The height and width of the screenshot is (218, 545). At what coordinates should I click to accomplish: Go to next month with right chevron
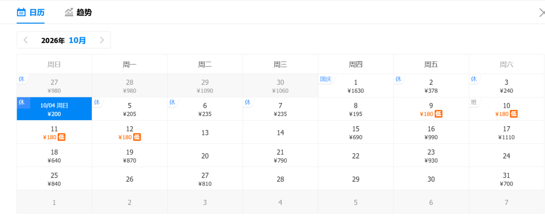pos(102,40)
